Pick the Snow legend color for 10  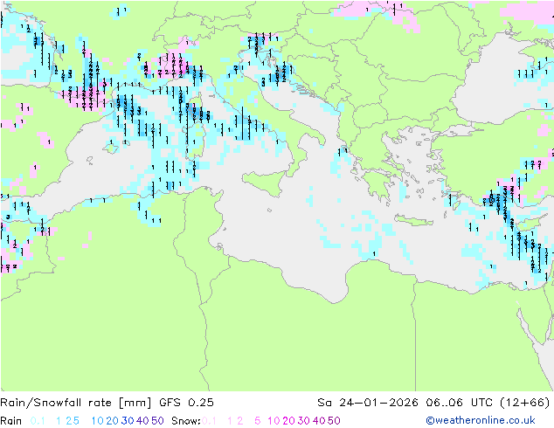coord(274,421)
